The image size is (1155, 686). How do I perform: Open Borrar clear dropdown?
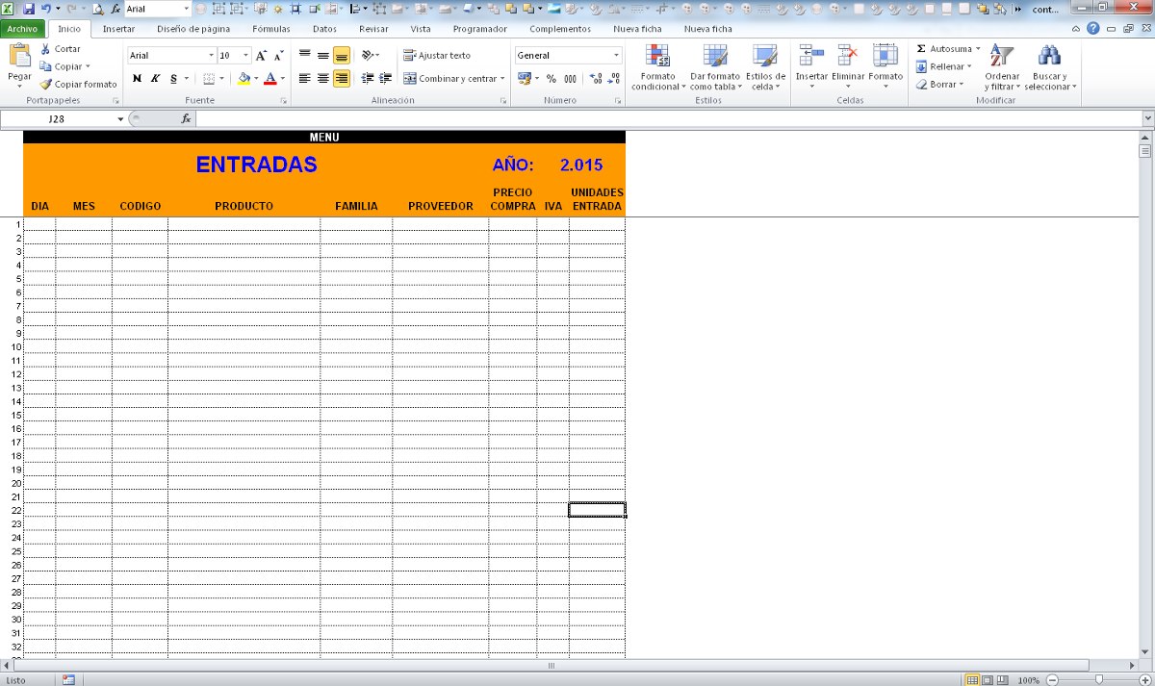(939, 85)
